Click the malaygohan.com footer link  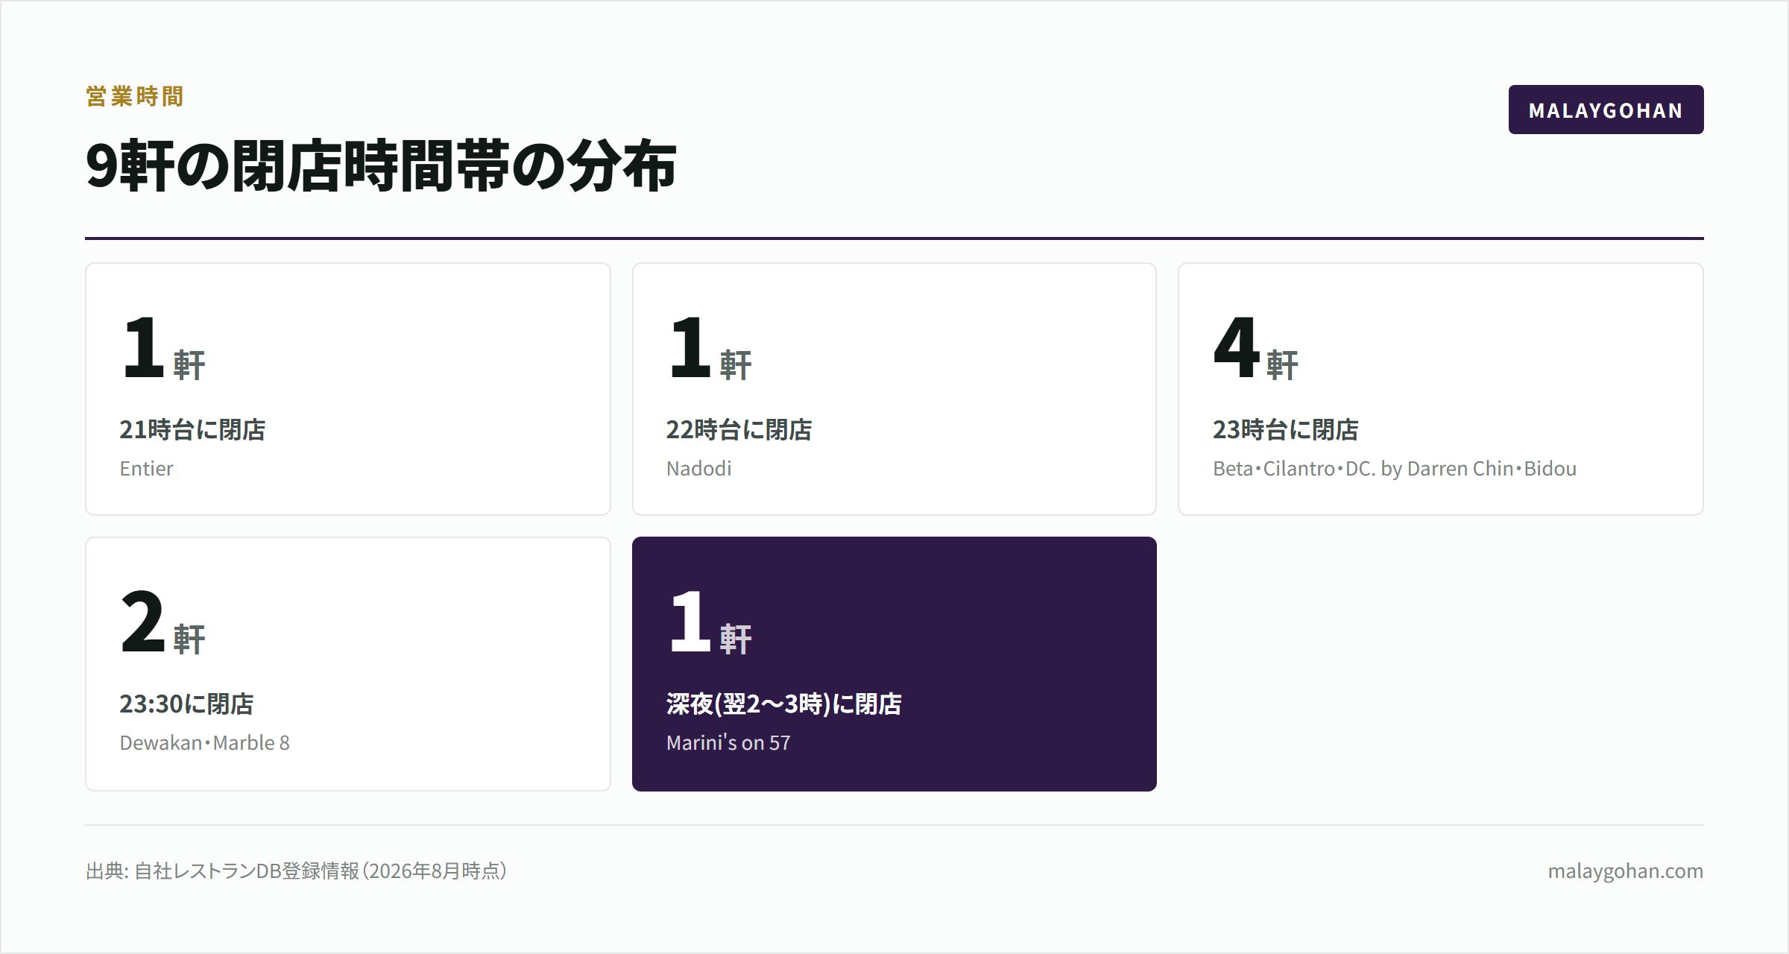[1625, 871]
